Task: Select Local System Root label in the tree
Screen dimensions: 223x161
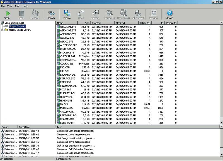Action: [14, 23]
